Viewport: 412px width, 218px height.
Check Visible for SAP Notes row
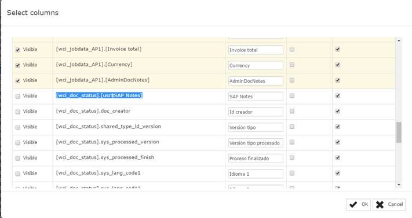(x=17, y=96)
